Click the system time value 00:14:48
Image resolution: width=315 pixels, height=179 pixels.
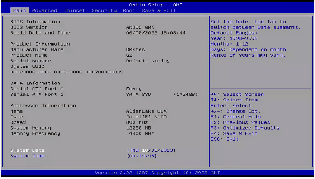[142, 156]
